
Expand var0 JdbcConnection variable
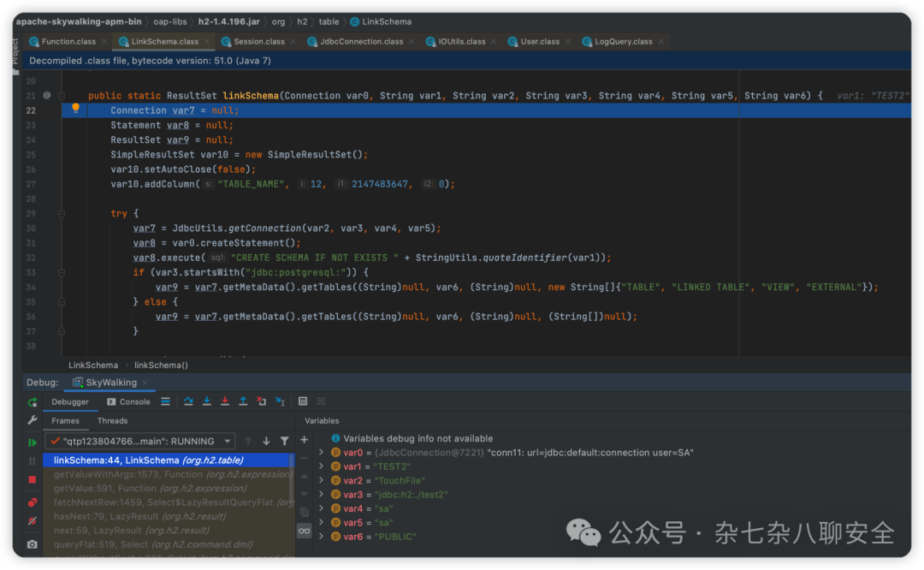(321, 453)
